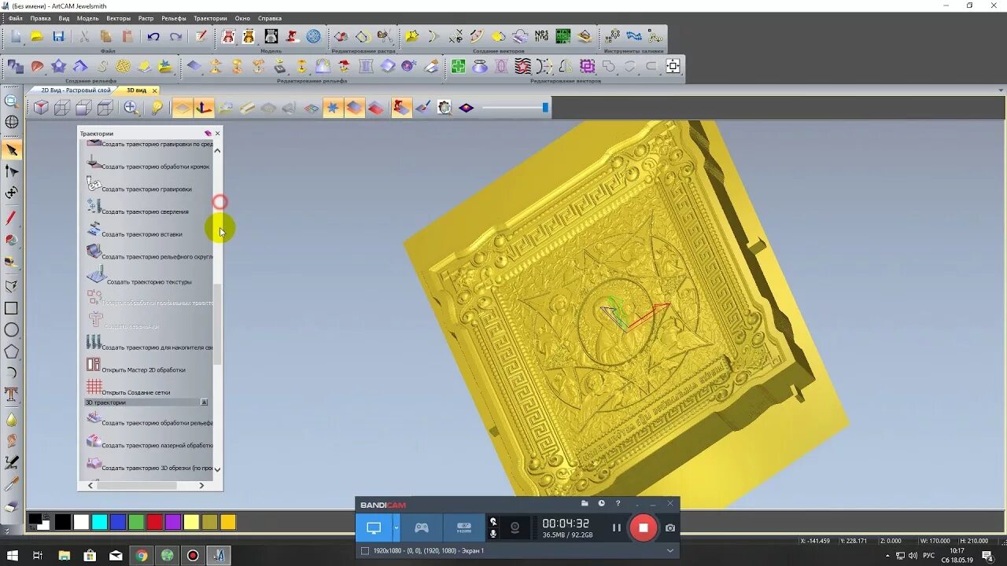This screenshot has height=566, width=1007.
Task: Click the zoom magnifier in 3D view toolbar
Action: (131, 108)
